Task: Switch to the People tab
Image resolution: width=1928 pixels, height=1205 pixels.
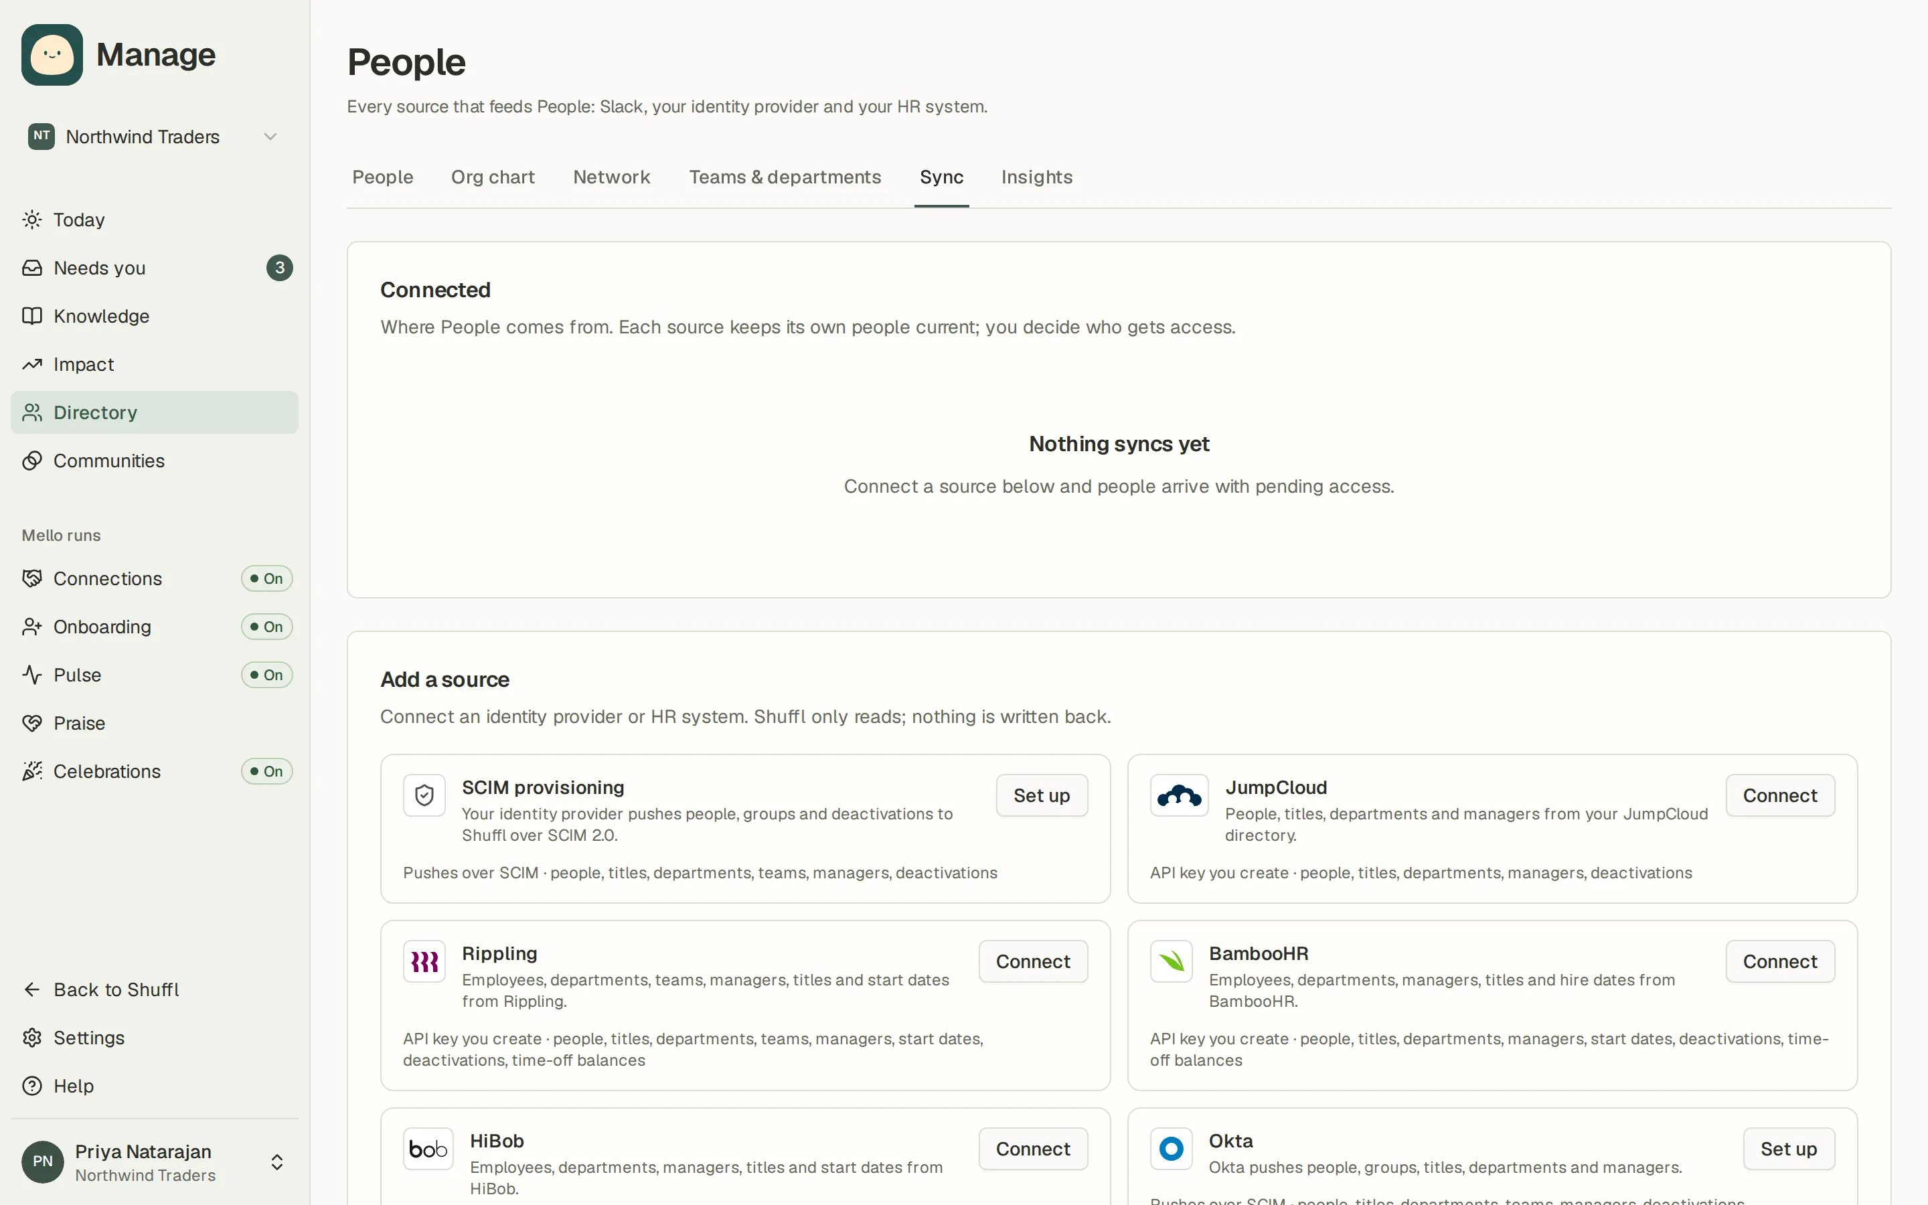Action: (383, 177)
